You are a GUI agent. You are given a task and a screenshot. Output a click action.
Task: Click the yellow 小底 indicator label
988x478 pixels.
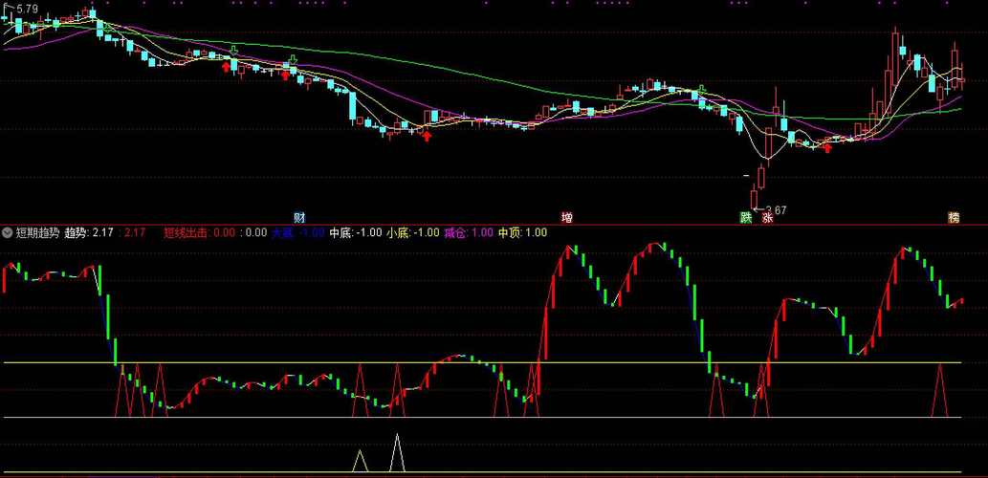point(397,232)
